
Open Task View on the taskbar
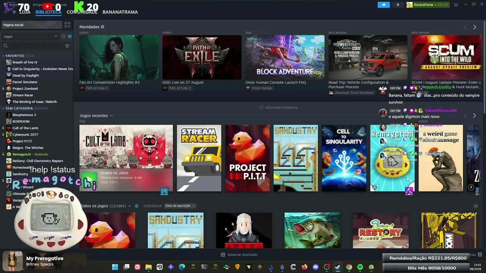126,267
